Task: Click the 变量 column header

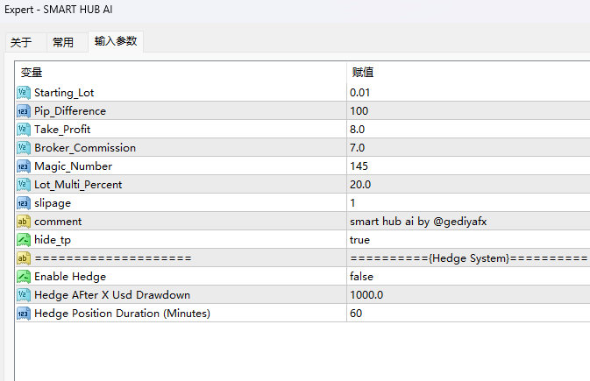Action: (32, 73)
